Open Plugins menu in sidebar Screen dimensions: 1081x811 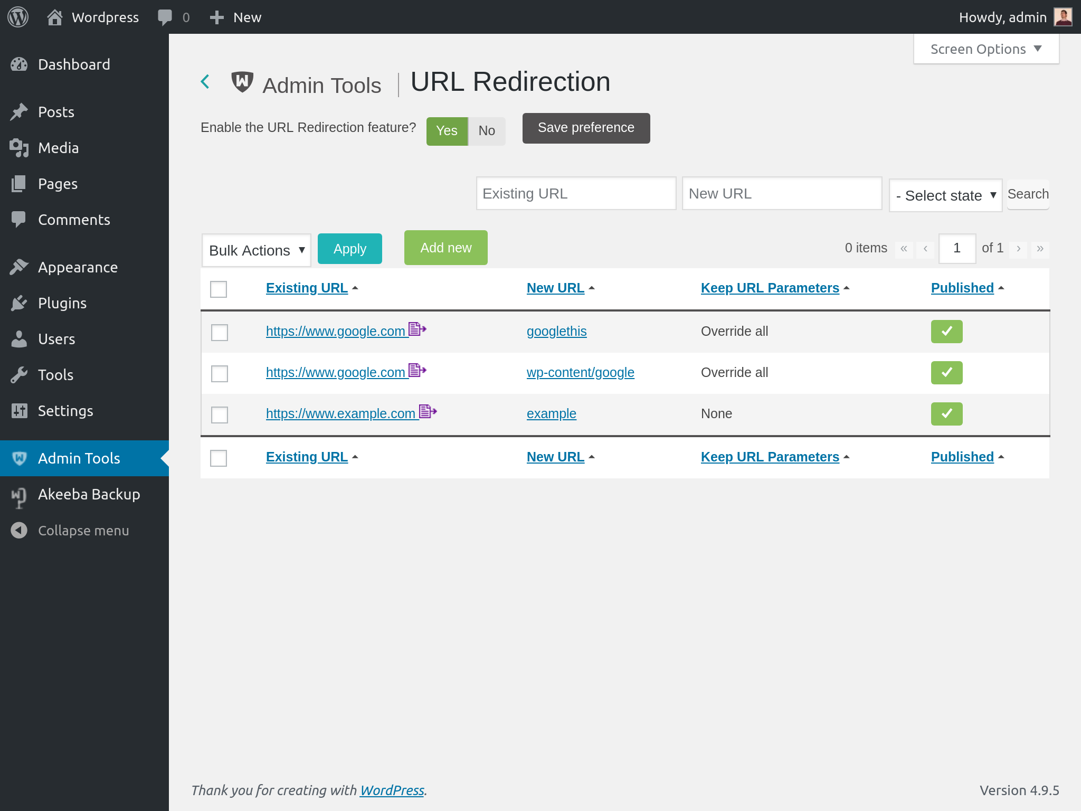click(x=84, y=303)
